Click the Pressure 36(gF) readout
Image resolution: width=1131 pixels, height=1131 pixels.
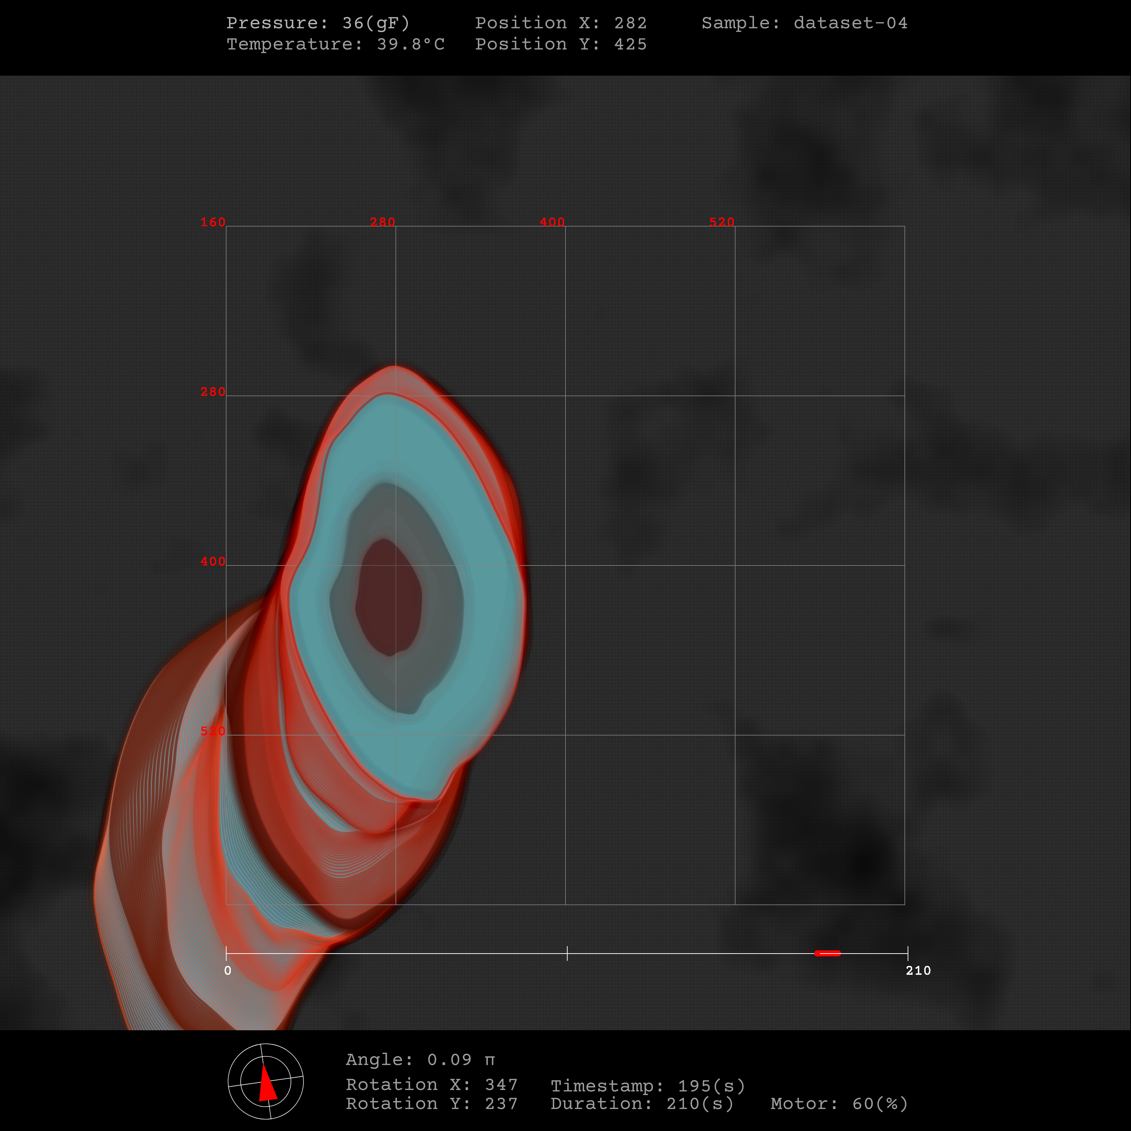(318, 23)
